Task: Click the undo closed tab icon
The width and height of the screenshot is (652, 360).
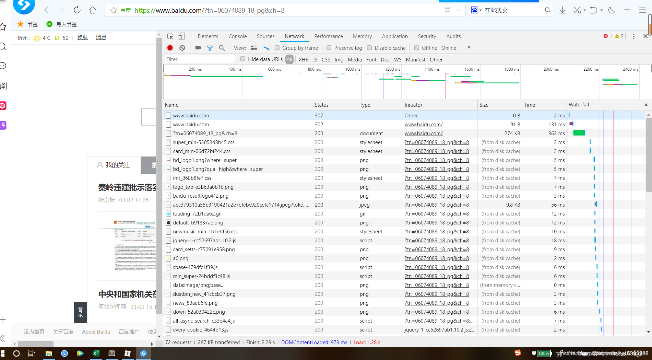Action: point(594,10)
